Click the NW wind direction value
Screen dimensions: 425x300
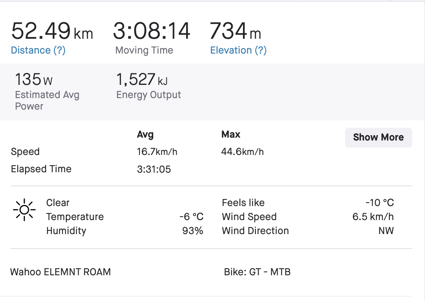click(x=386, y=231)
